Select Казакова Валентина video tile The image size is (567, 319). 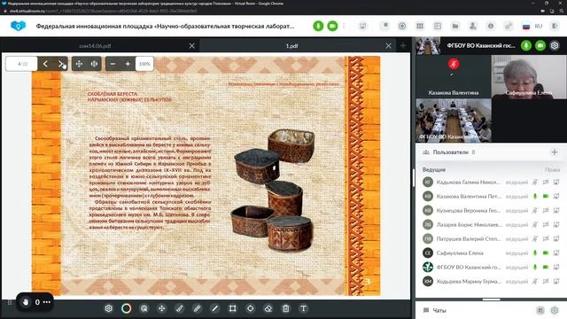point(454,77)
